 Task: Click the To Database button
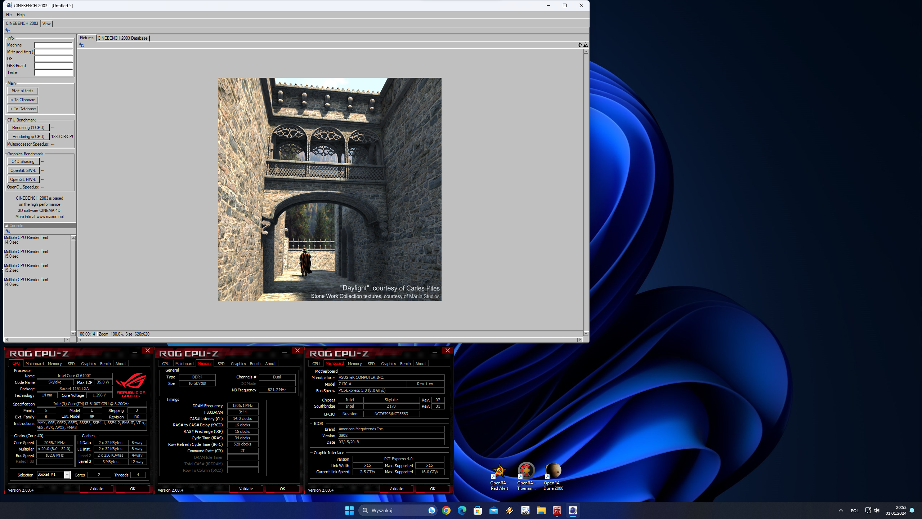pos(22,109)
